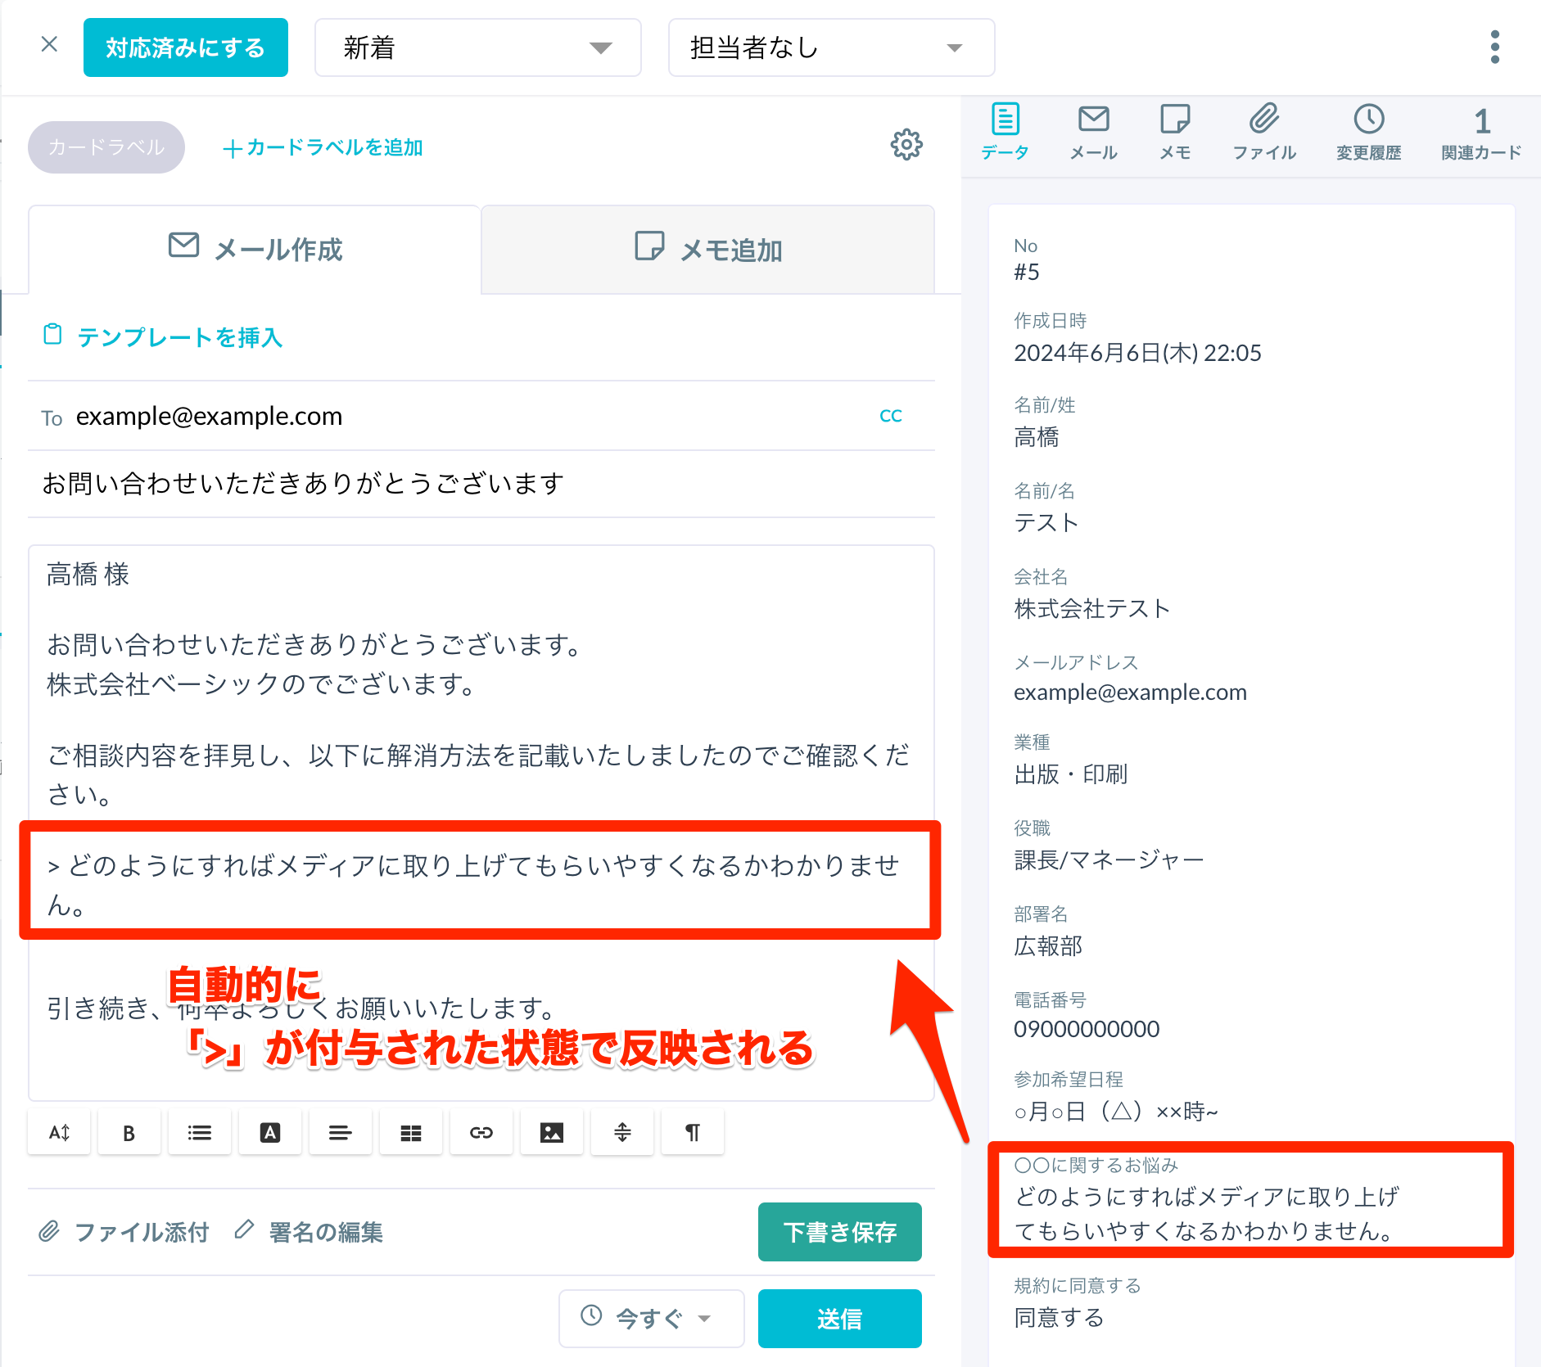Insert a table into the mail body
Screen dimensions: 1541x1367
tap(410, 1132)
